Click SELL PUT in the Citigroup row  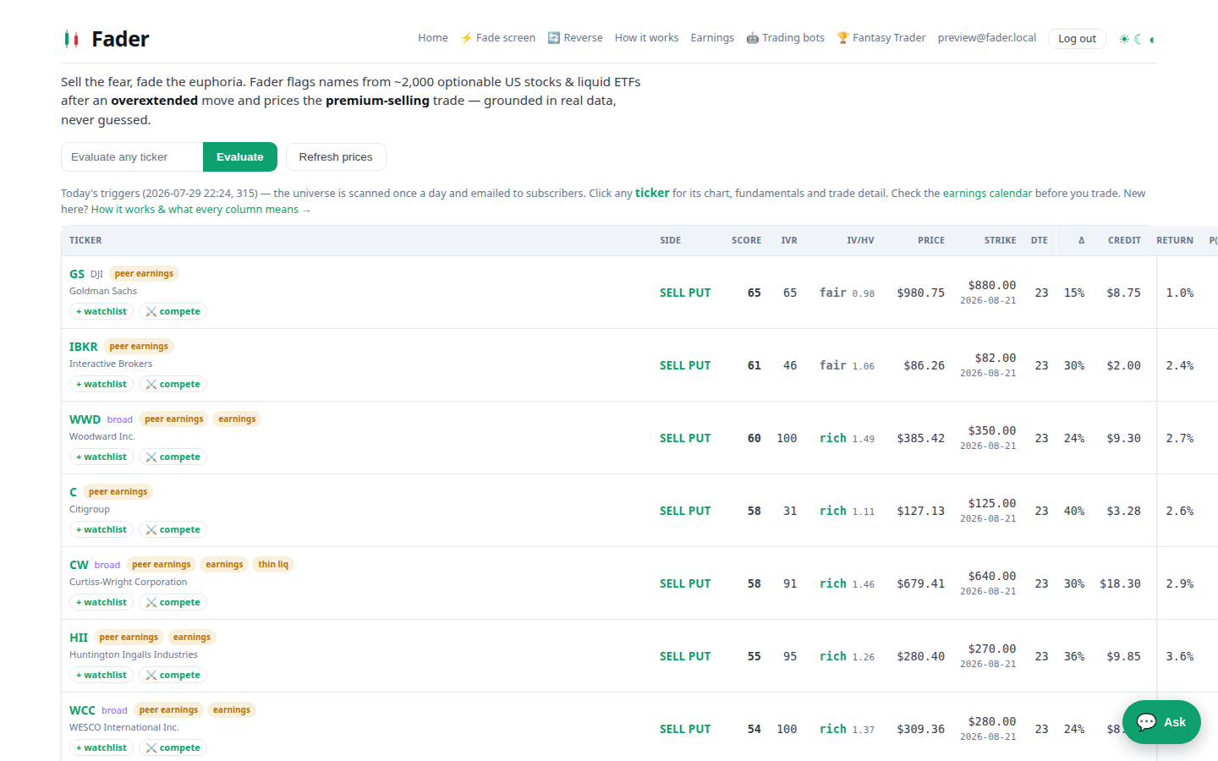tap(685, 511)
